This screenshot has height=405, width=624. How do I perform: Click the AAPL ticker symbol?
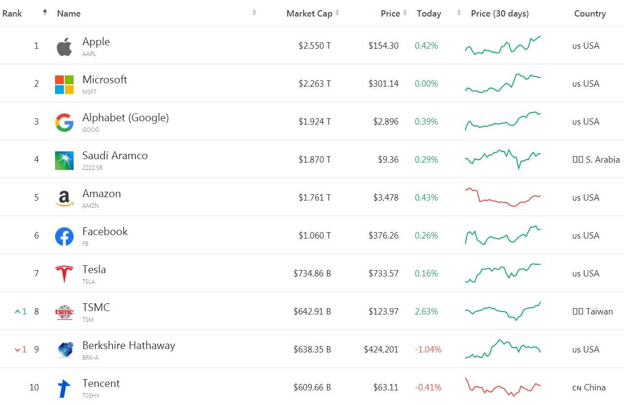click(x=89, y=54)
